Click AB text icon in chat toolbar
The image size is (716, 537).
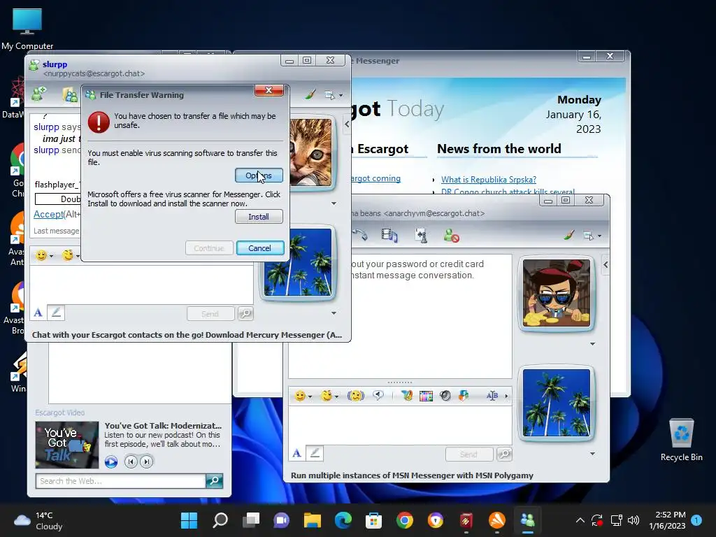click(x=492, y=396)
